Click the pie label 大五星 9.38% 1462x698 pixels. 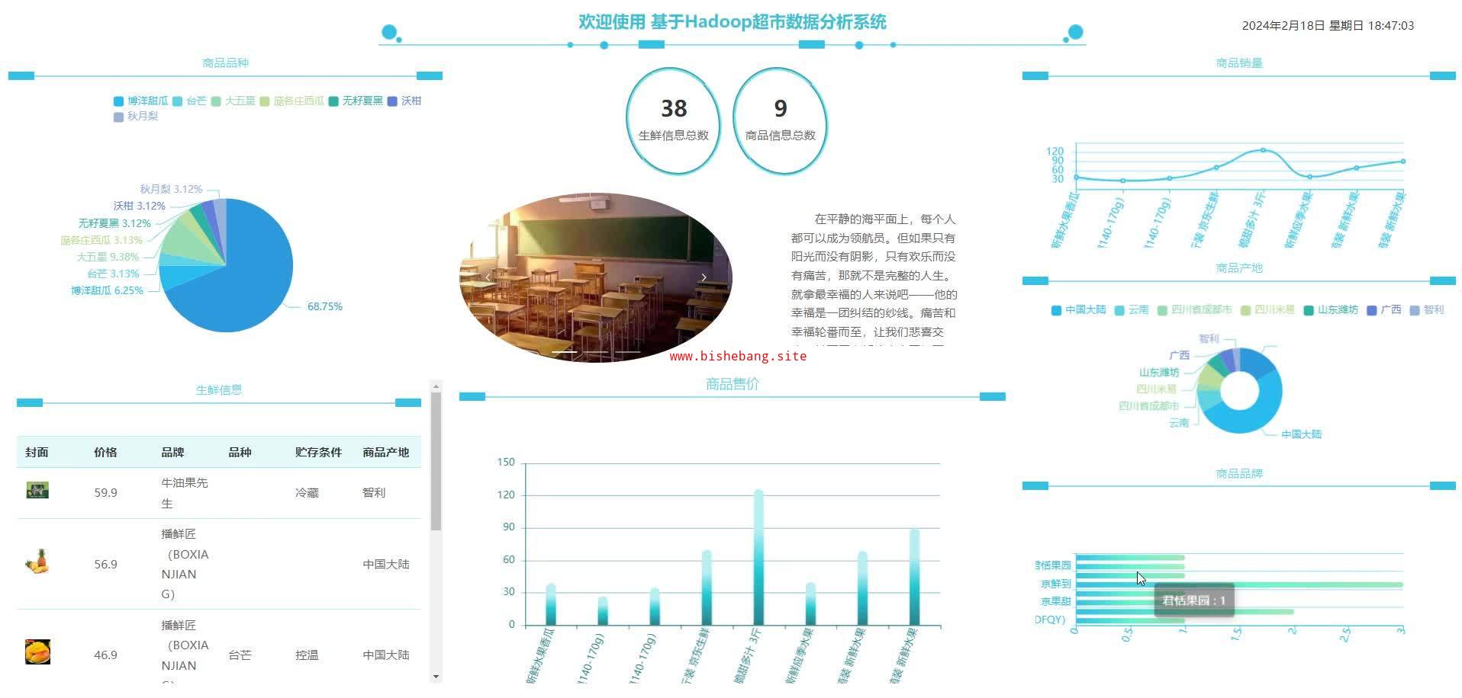click(x=108, y=257)
